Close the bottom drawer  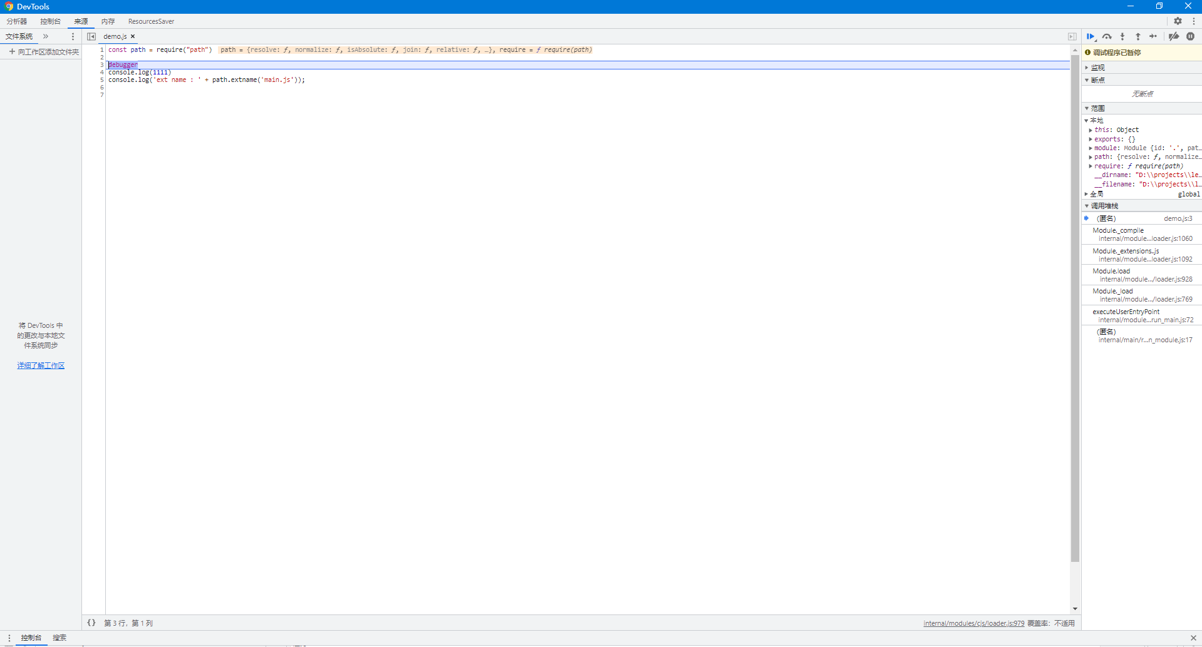tap(1193, 638)
